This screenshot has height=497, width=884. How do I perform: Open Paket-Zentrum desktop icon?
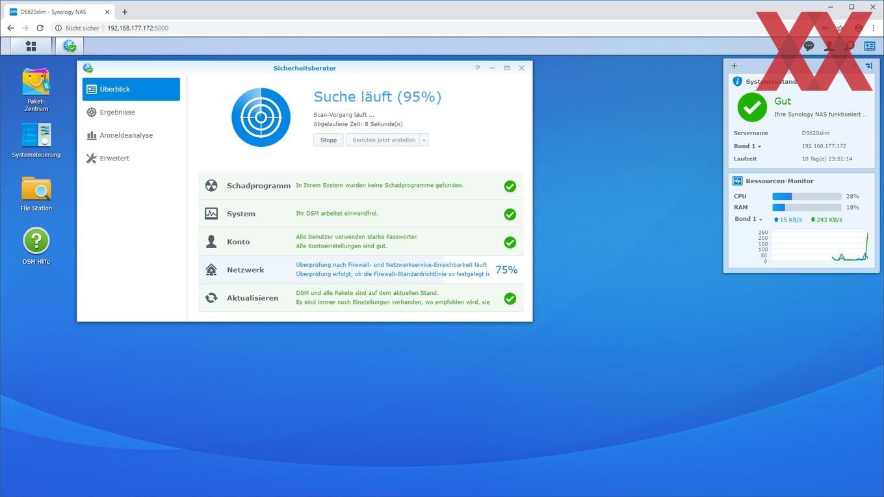pyautogui.click(x=36, y=90)
